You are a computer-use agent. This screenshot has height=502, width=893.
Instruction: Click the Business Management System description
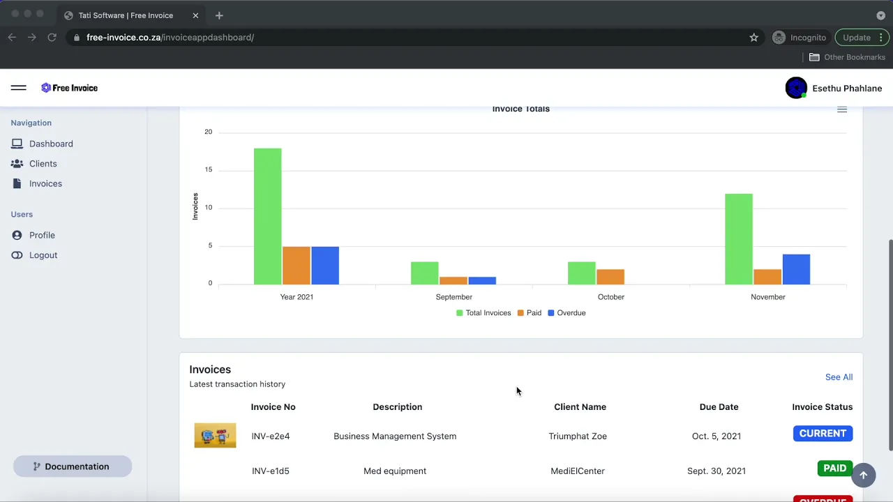395,436
